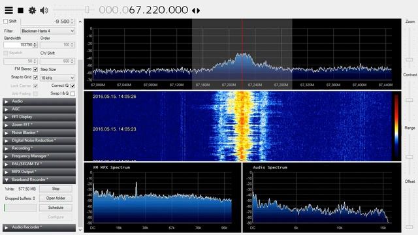Click the waterfall timestamp 14:05:23
The height and width of the screenshot is (235, 418).
click(x=114, y=129)
